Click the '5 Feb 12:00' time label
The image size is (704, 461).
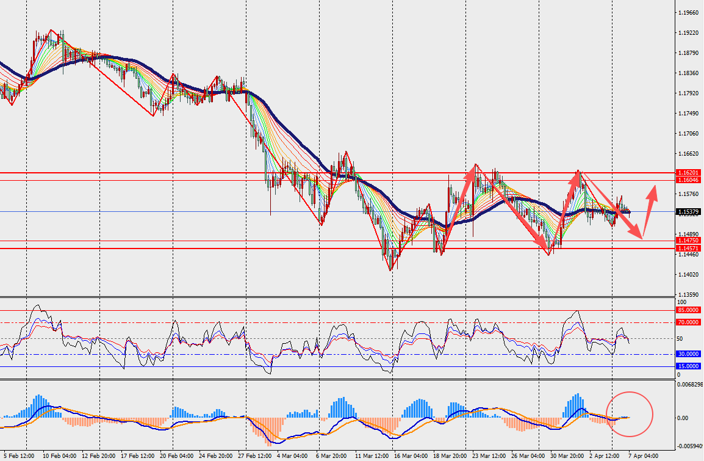[x=18, y=456]
